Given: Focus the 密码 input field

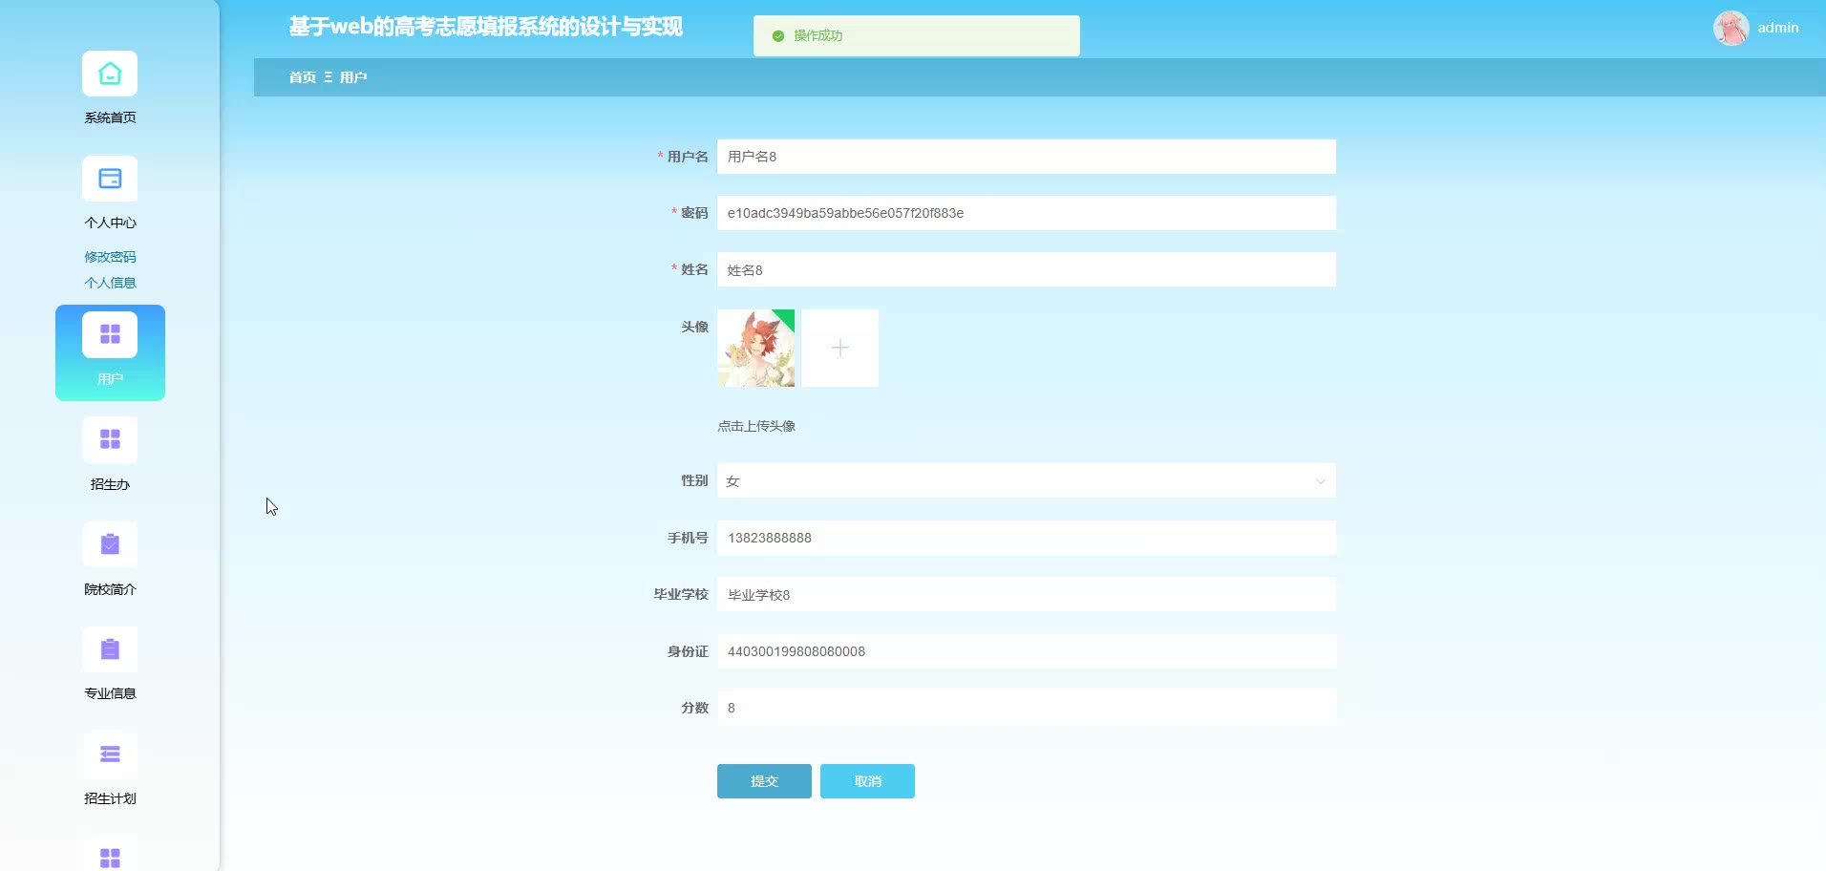Looking at the screenshot, I should [1027, 213].
